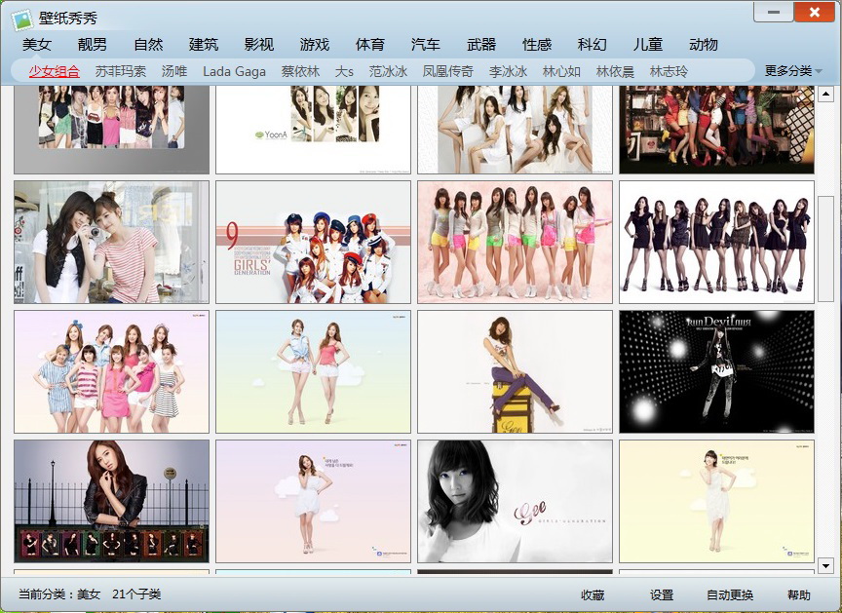Viewport: 842px width, 613px height.
Task: Open the 凤凰传奇 subcategory
Action: [x=448, y=71]
